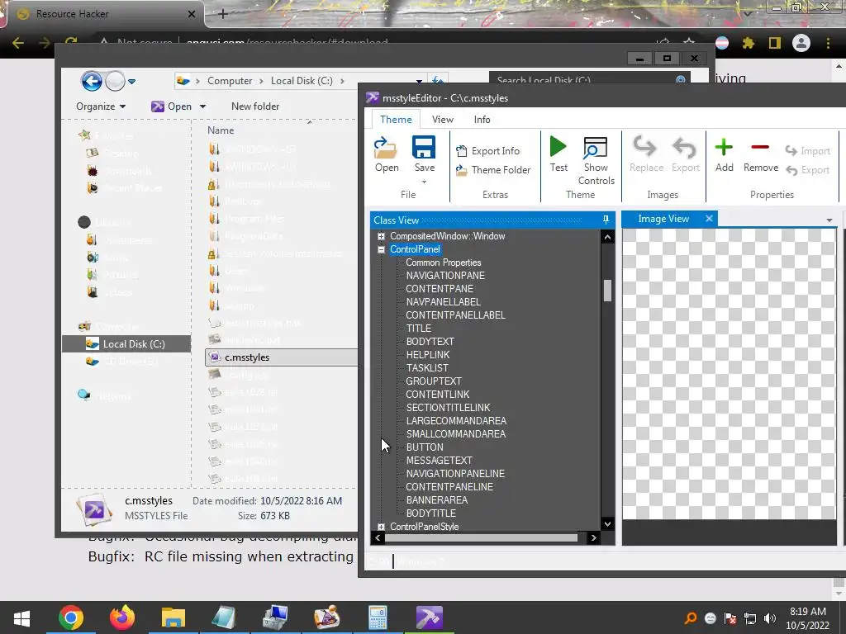Image resolution: width=846 pixels, height=634 pixels.
Task: Select NAVPANELLABEL tree item
Action: click(443, 302)
